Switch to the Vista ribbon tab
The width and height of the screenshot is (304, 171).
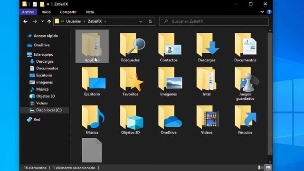(x=90, y=12)
